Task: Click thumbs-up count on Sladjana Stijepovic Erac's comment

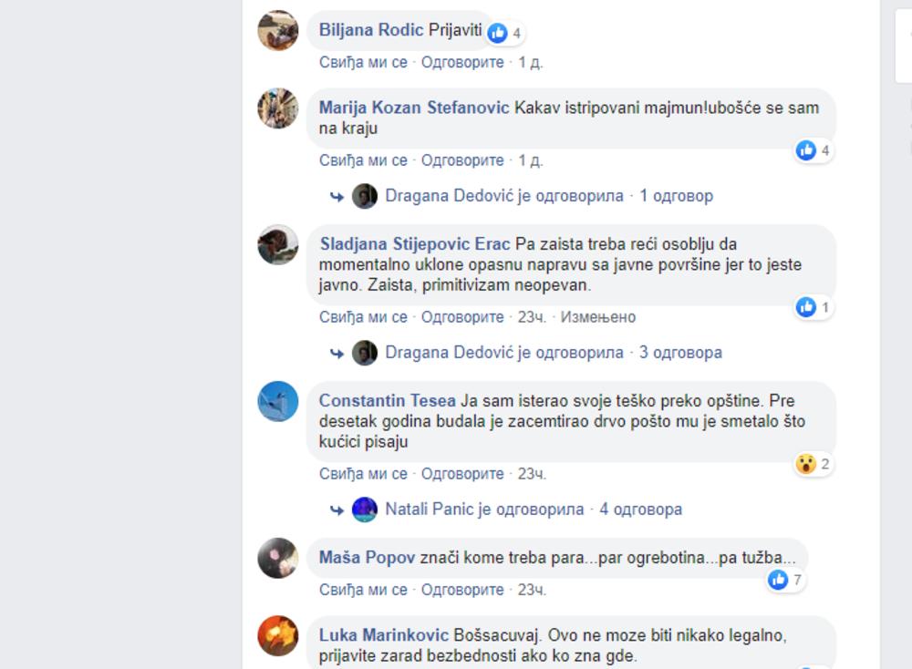Action: coord(824,307)
